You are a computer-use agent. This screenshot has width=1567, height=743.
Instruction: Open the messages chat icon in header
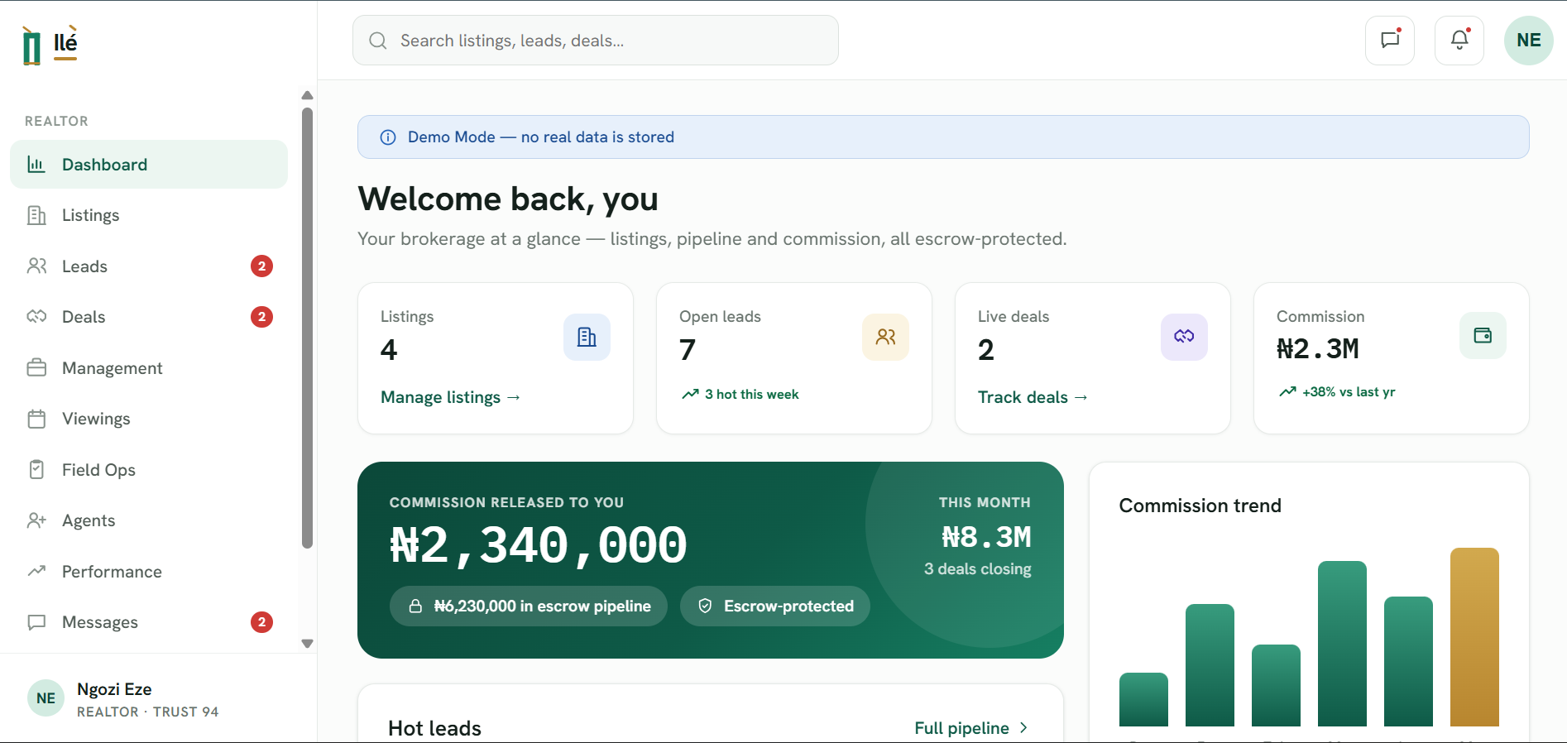coord(1390,40)
